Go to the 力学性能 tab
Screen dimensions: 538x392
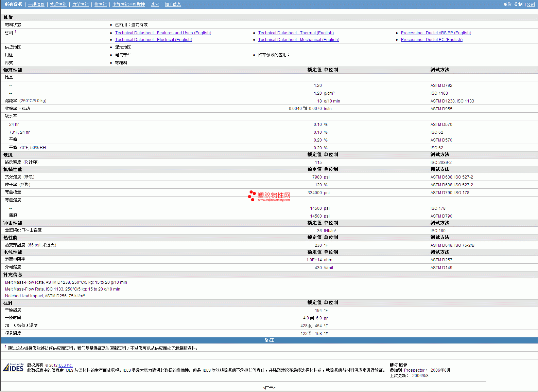(80, 4)
